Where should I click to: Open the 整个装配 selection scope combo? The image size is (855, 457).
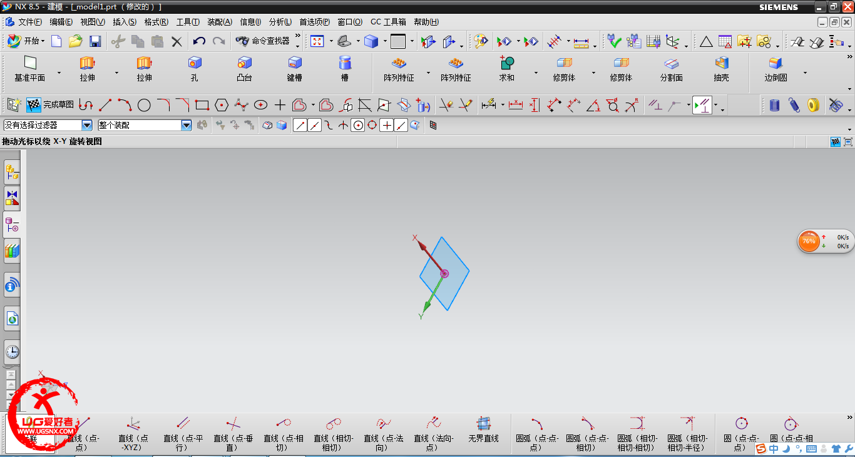[144, 126]
